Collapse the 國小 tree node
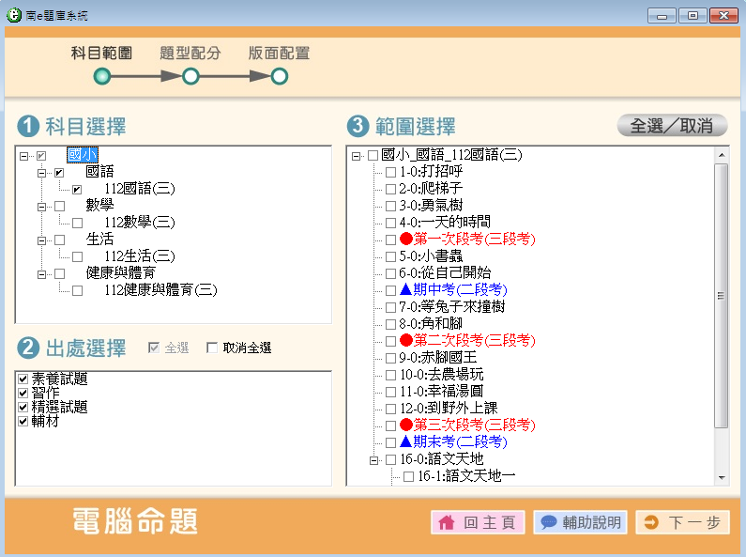 23,155
